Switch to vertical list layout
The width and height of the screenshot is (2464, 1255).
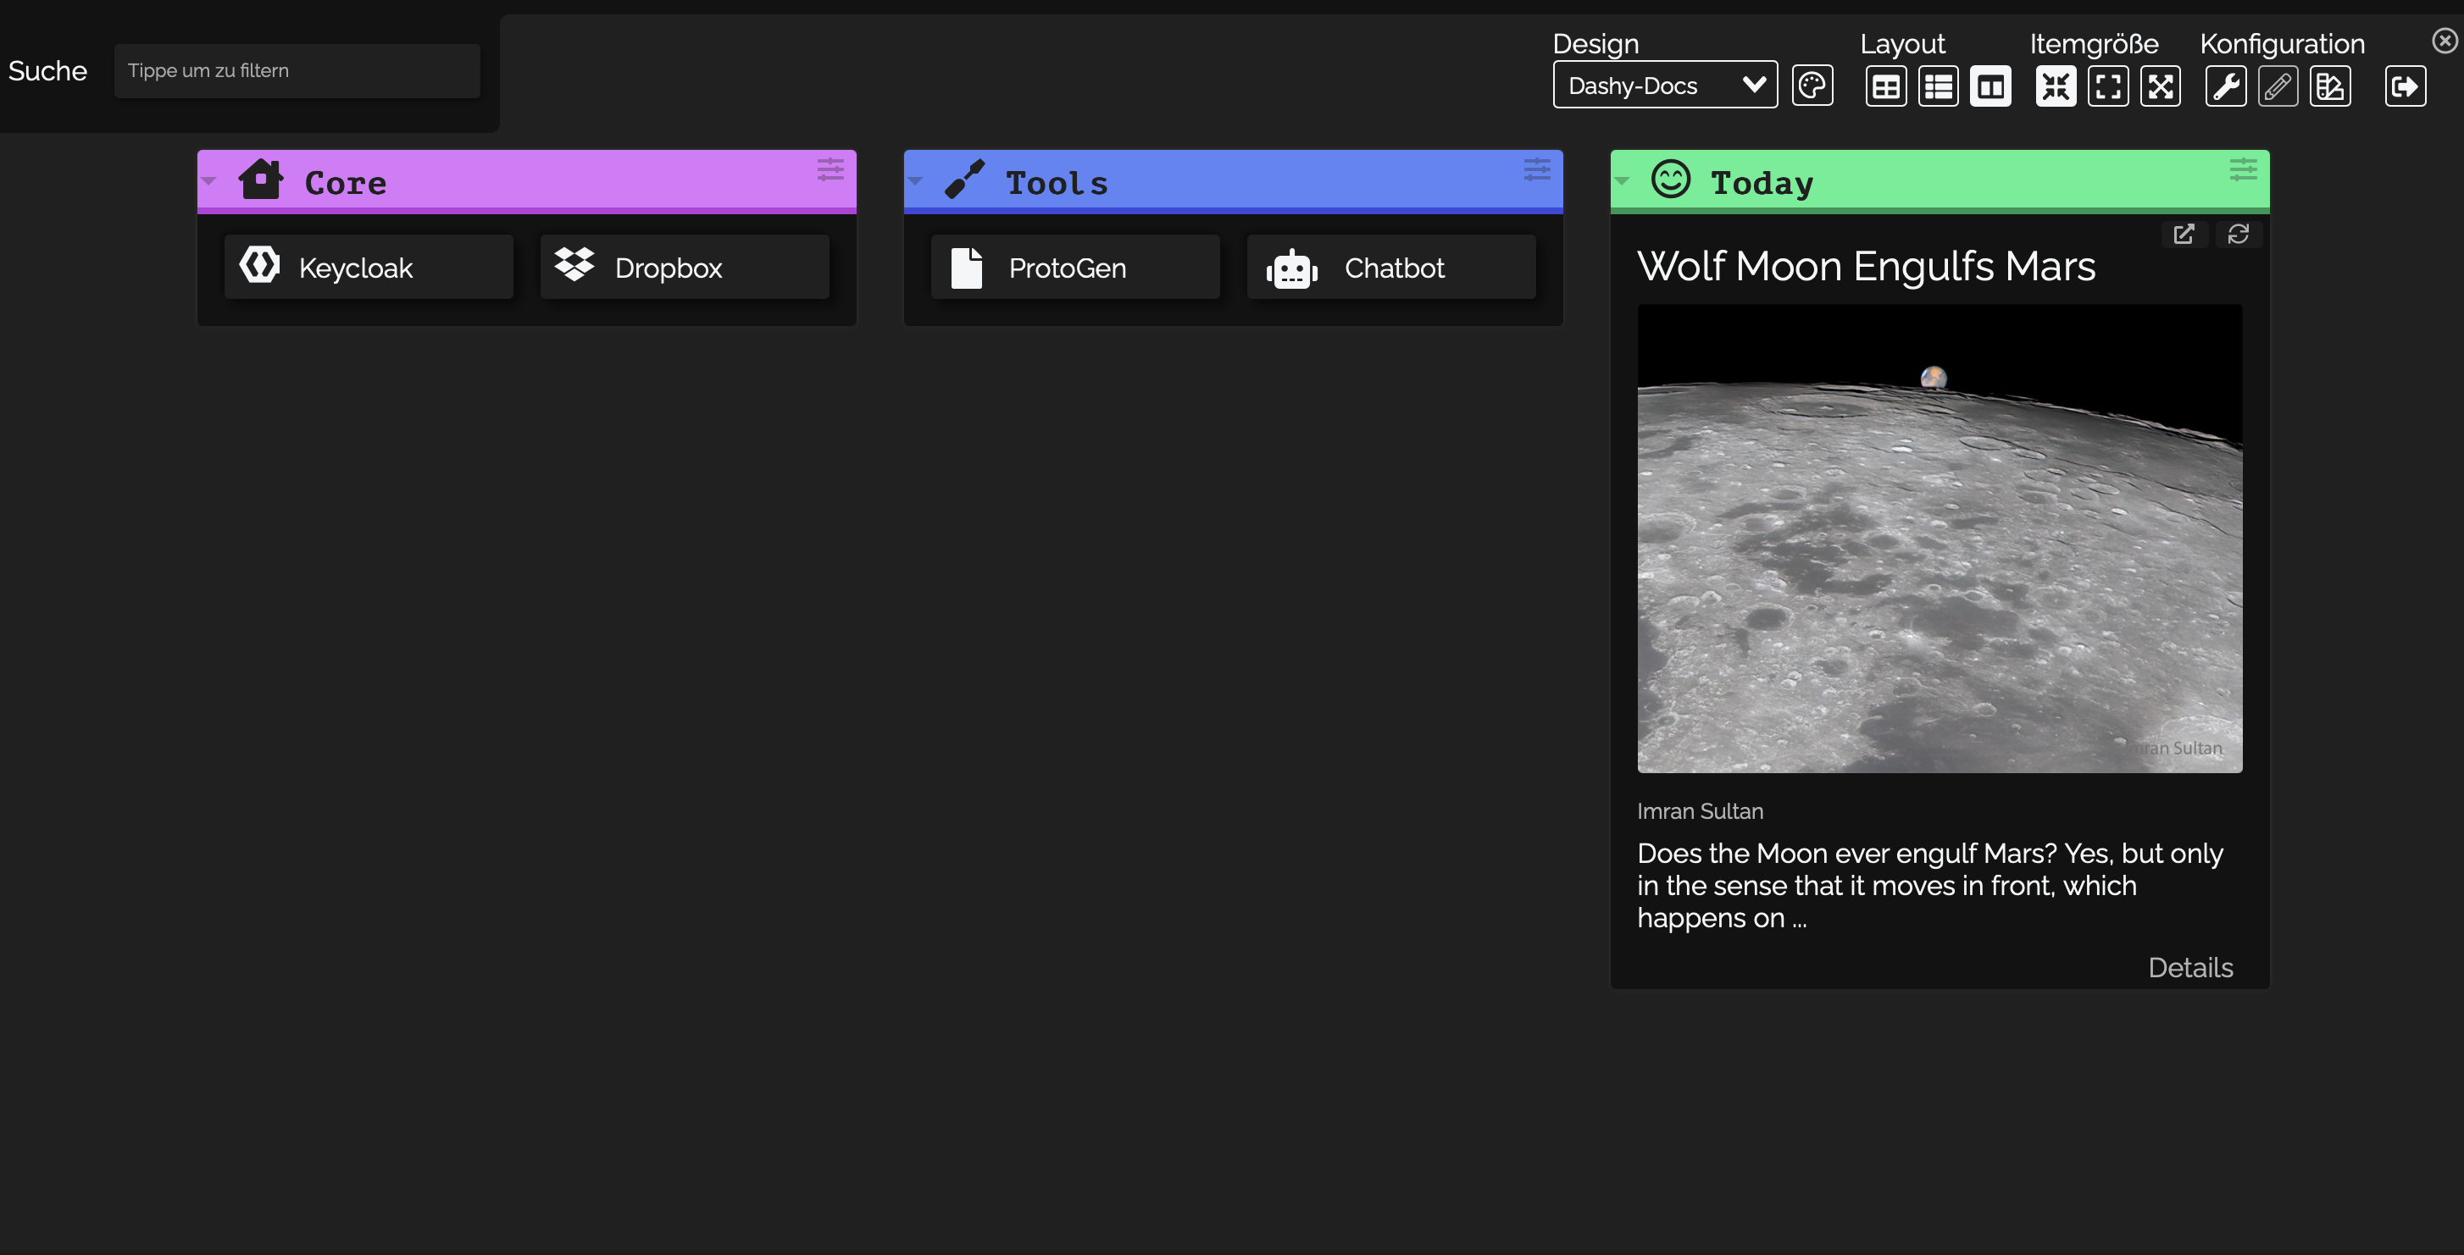tap(1938, 86)
